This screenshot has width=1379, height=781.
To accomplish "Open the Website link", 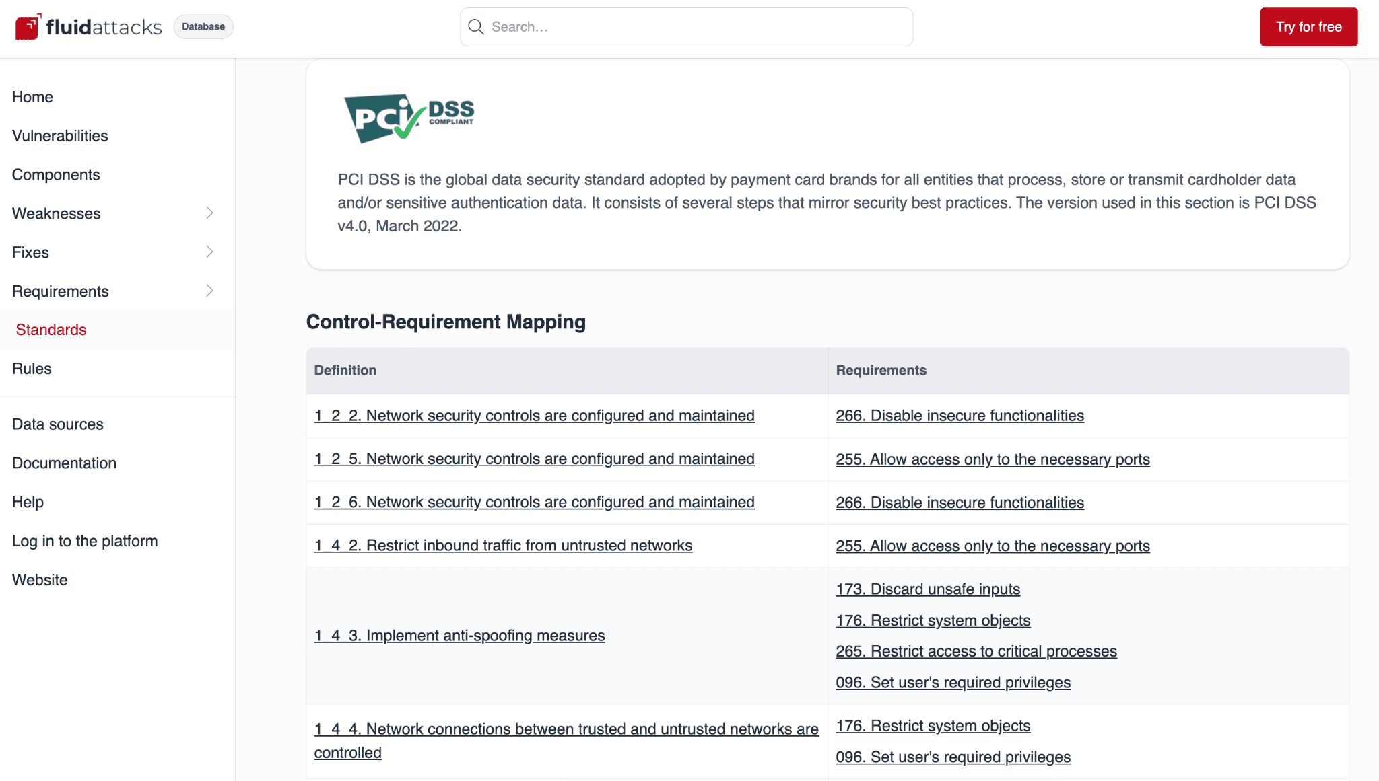I will [40, 581].
